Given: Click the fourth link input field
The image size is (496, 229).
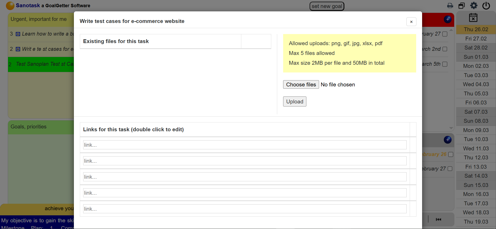Looking at the screenshot, I should 245,193.
